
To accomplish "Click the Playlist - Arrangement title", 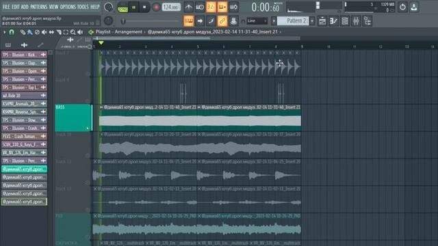I will 118,32.
